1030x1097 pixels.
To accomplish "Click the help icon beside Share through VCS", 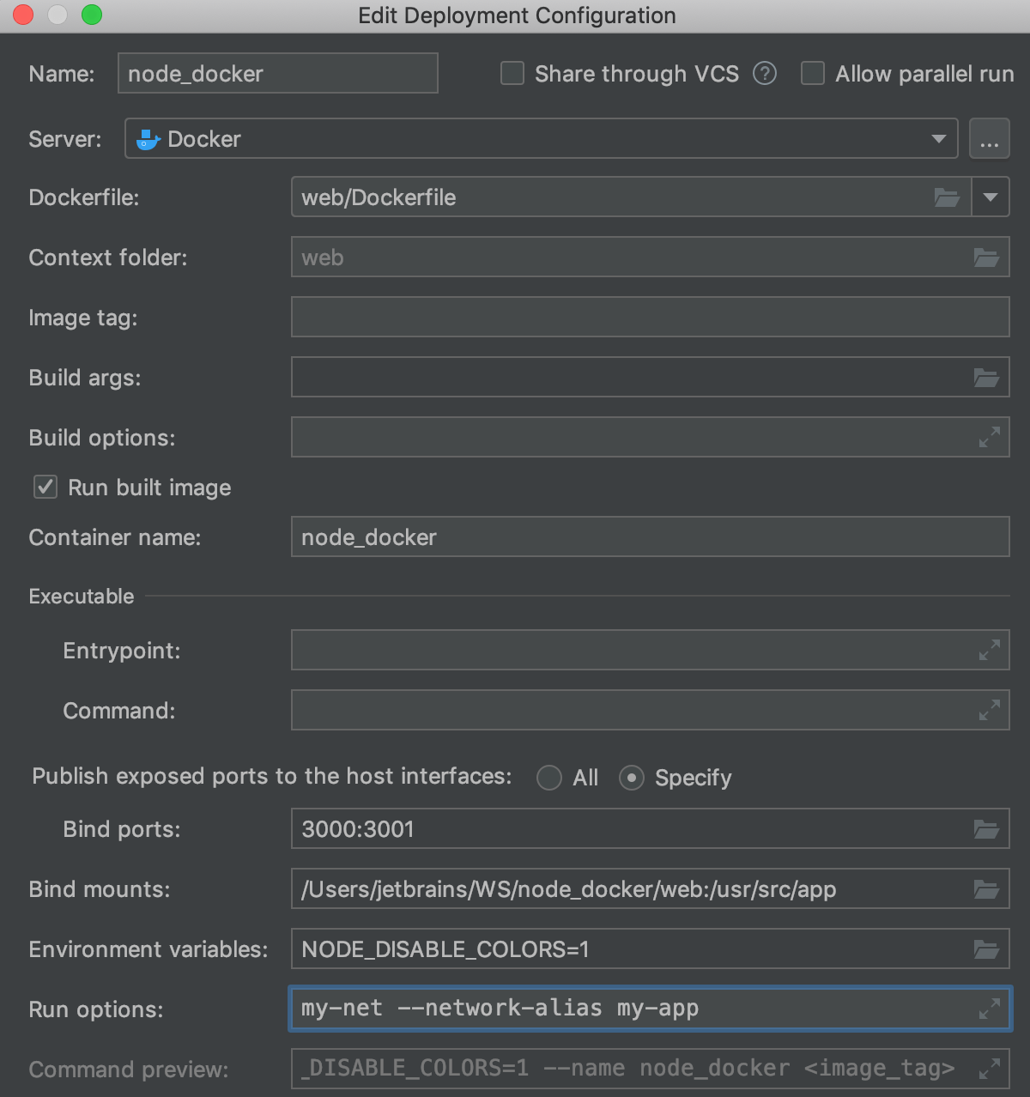I will [765, 74].
